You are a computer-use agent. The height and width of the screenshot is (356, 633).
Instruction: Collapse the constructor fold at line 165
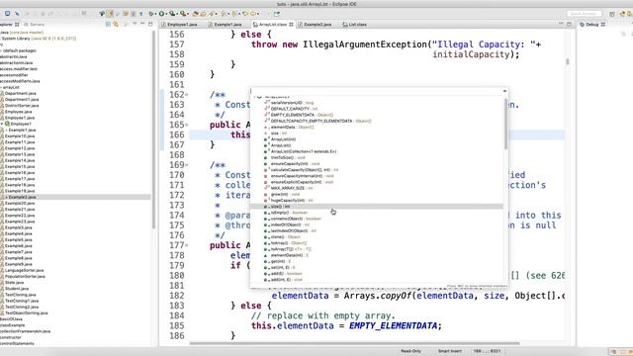pyautogui.click(x=187, y=125)
